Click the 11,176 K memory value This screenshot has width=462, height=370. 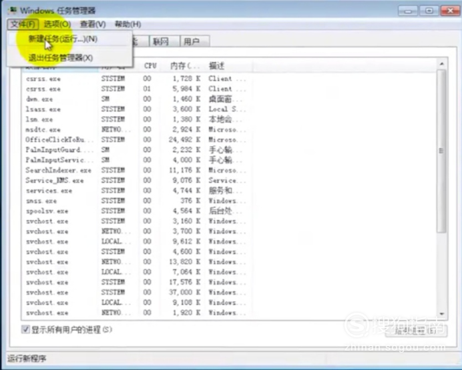tap(185, 170)
